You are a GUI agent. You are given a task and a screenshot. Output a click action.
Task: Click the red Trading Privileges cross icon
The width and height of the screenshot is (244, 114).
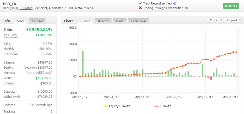coord(140,8)
